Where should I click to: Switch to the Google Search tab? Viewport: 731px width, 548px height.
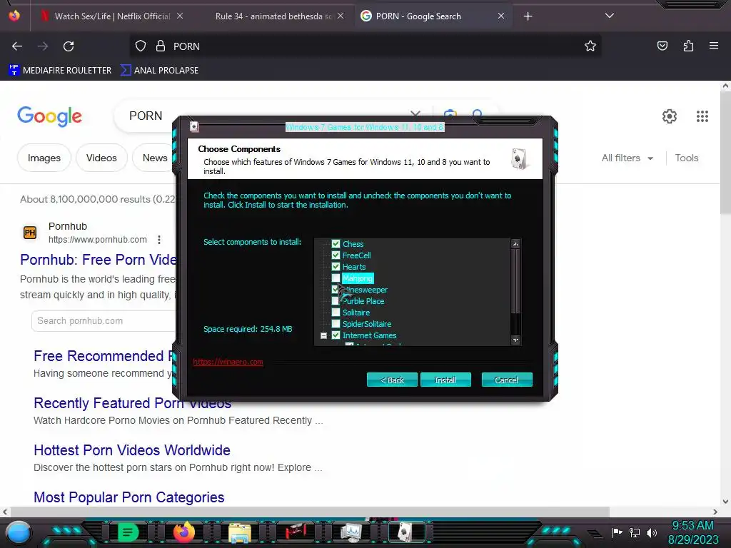(432, 16)
